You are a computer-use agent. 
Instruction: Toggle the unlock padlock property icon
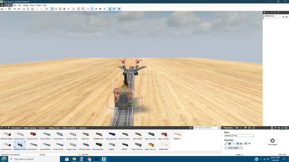click(230, 144)
